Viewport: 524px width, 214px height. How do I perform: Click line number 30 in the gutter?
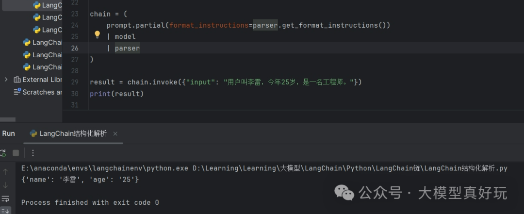tap(75, 94)
